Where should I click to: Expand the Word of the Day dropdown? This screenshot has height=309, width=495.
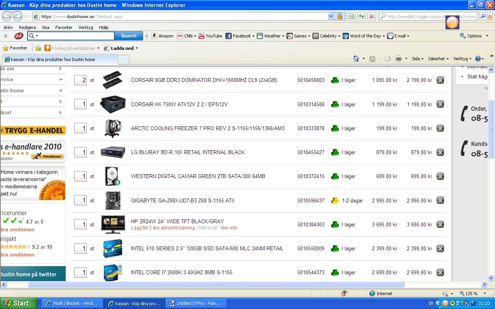click(x=384, y=36)
